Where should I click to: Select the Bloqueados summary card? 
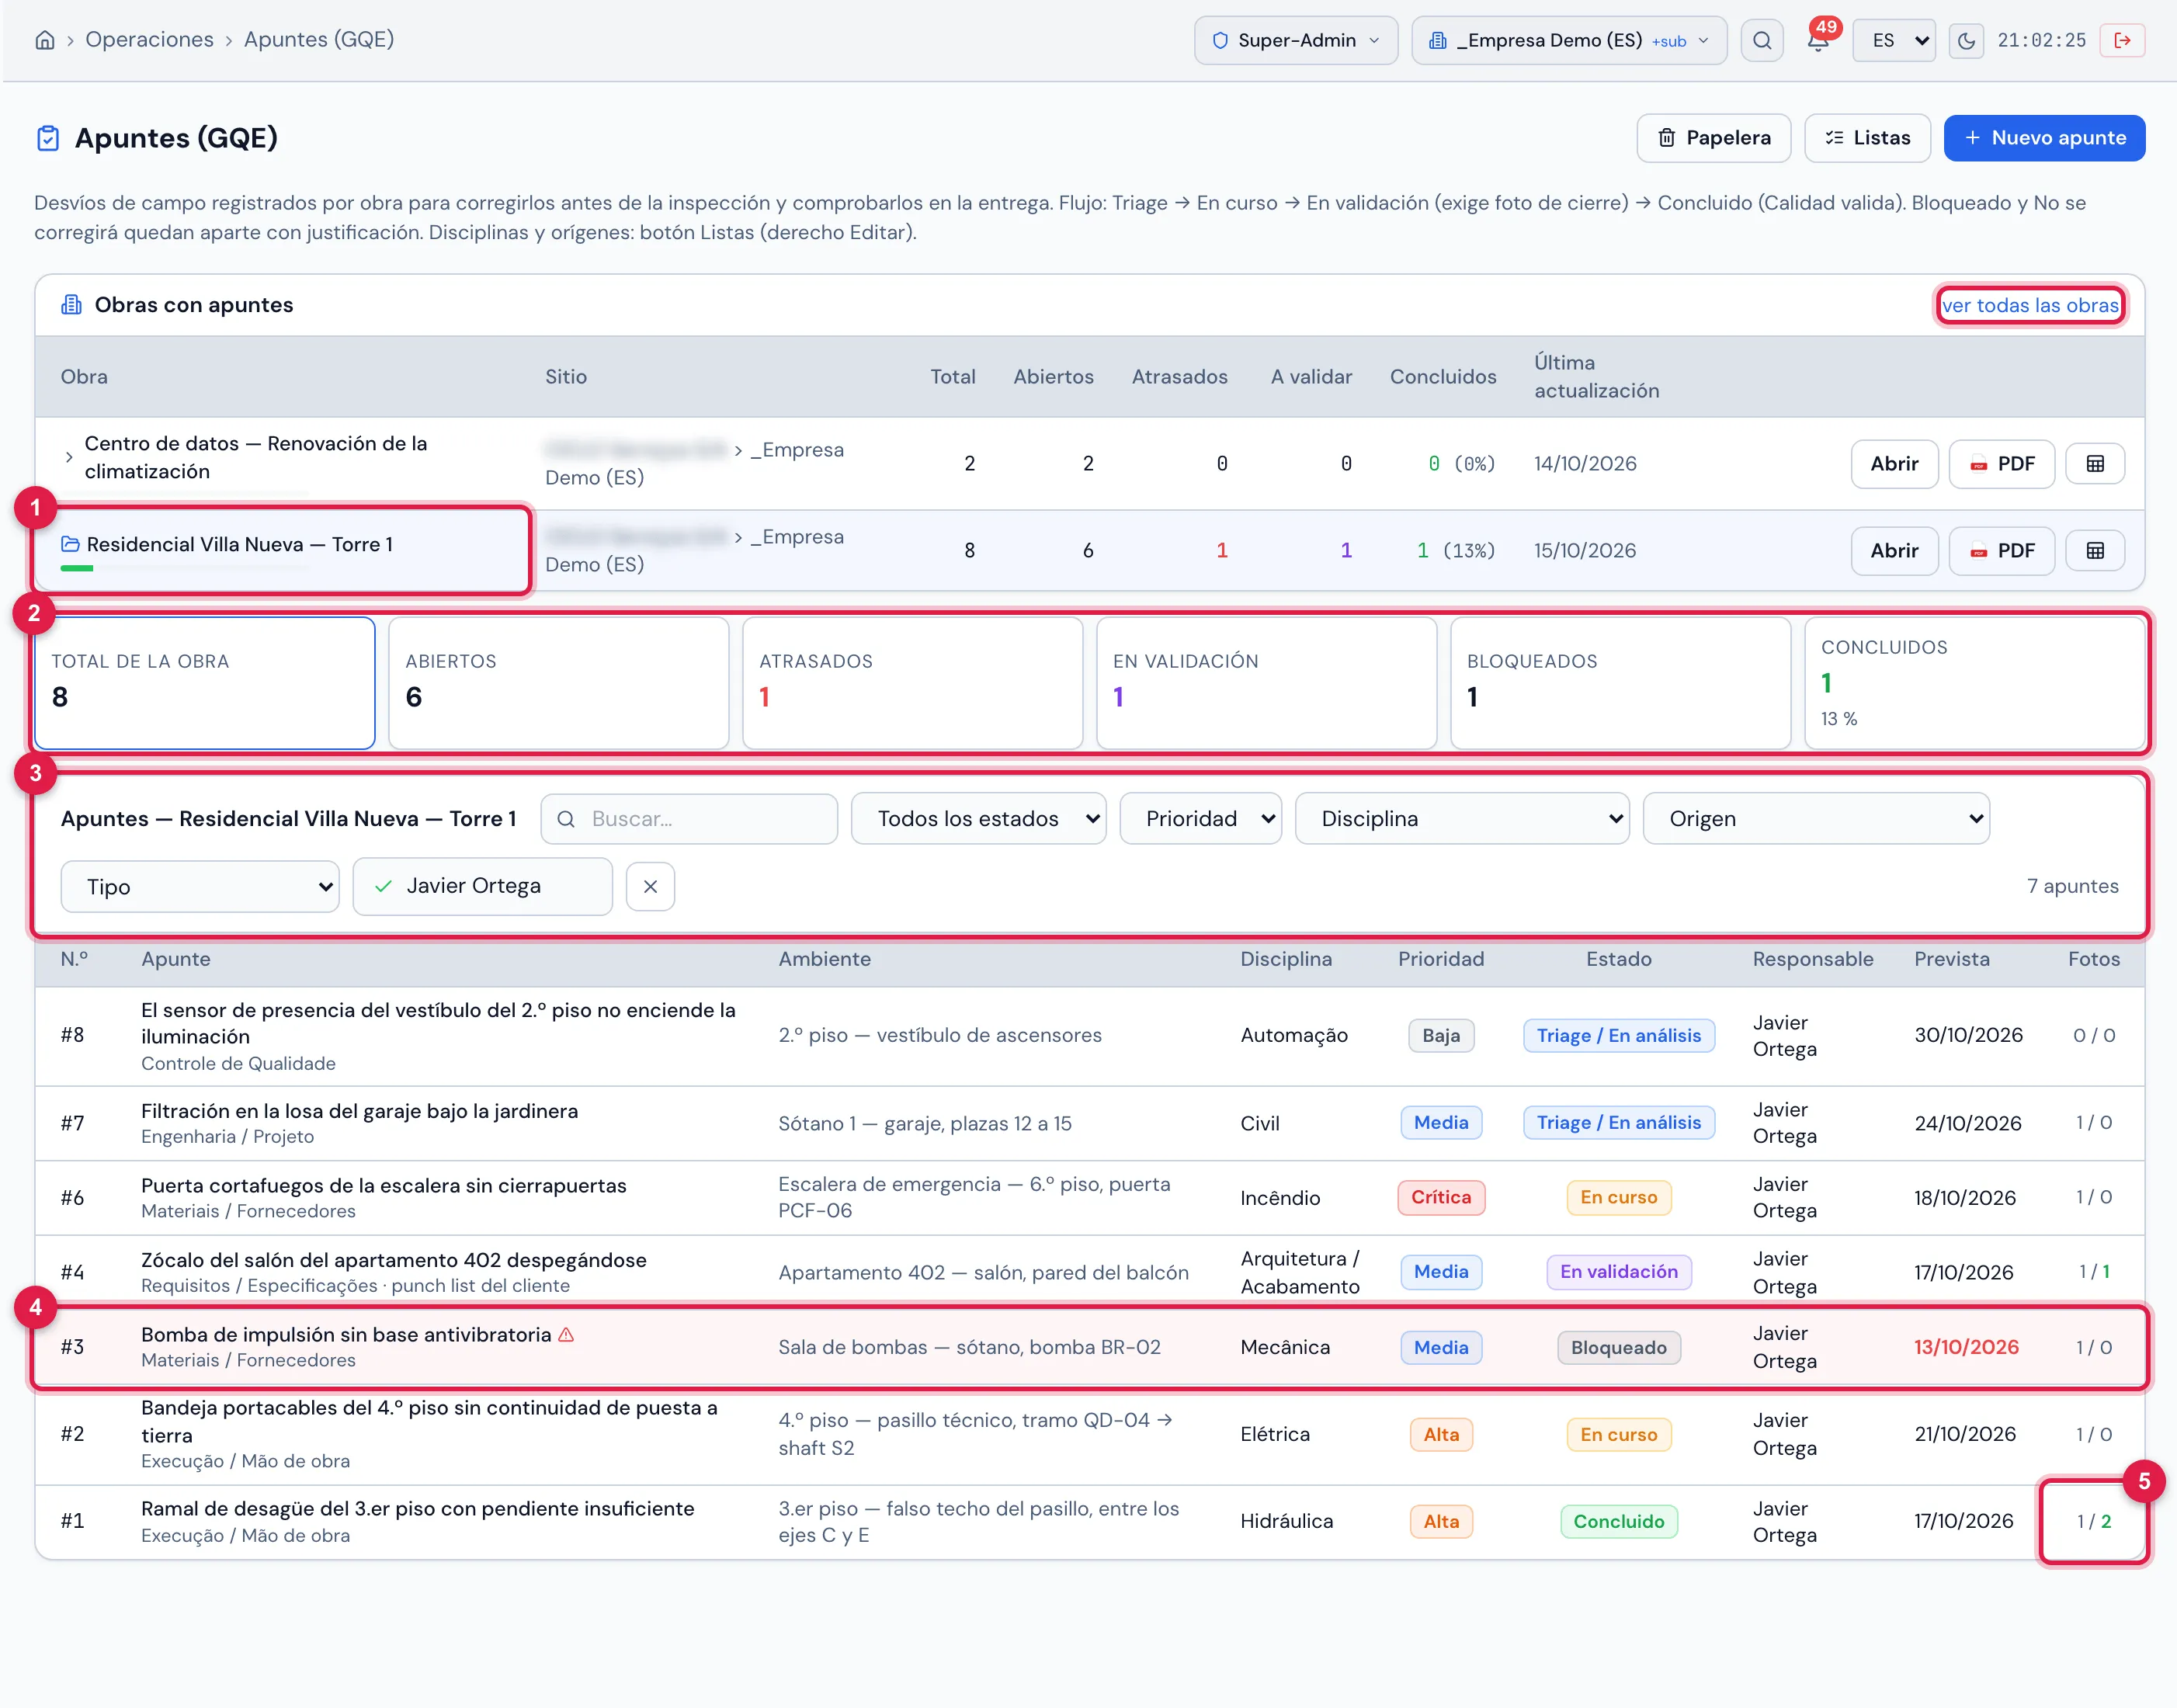coord(1620,683)
